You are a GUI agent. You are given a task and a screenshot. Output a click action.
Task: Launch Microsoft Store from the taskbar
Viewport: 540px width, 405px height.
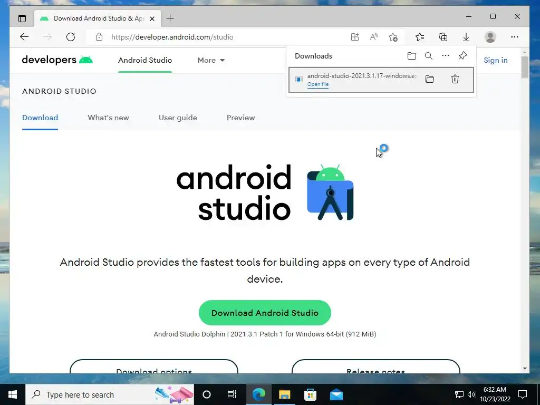(x=310, y=394)
